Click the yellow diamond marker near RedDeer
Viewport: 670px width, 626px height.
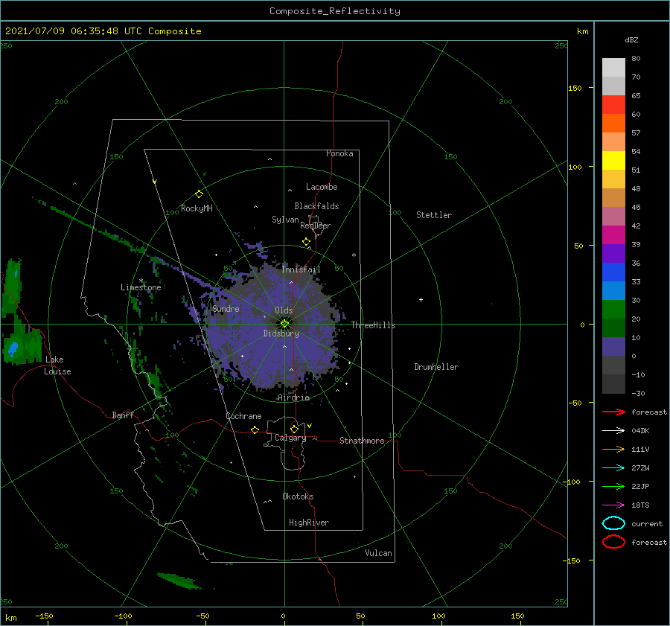click(x=306, y=242)
